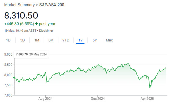Choose the 1M chart period
The height and width of the screenshot is (103, 170).
point(37,40)
